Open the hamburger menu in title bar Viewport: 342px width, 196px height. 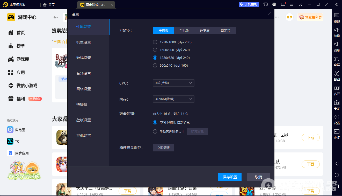coord(292,4)
